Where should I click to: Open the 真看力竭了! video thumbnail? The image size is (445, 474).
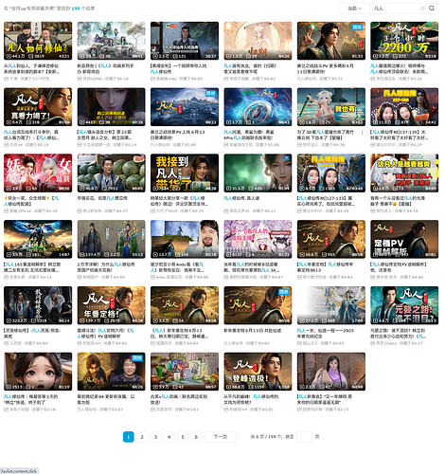pos(38,107)
